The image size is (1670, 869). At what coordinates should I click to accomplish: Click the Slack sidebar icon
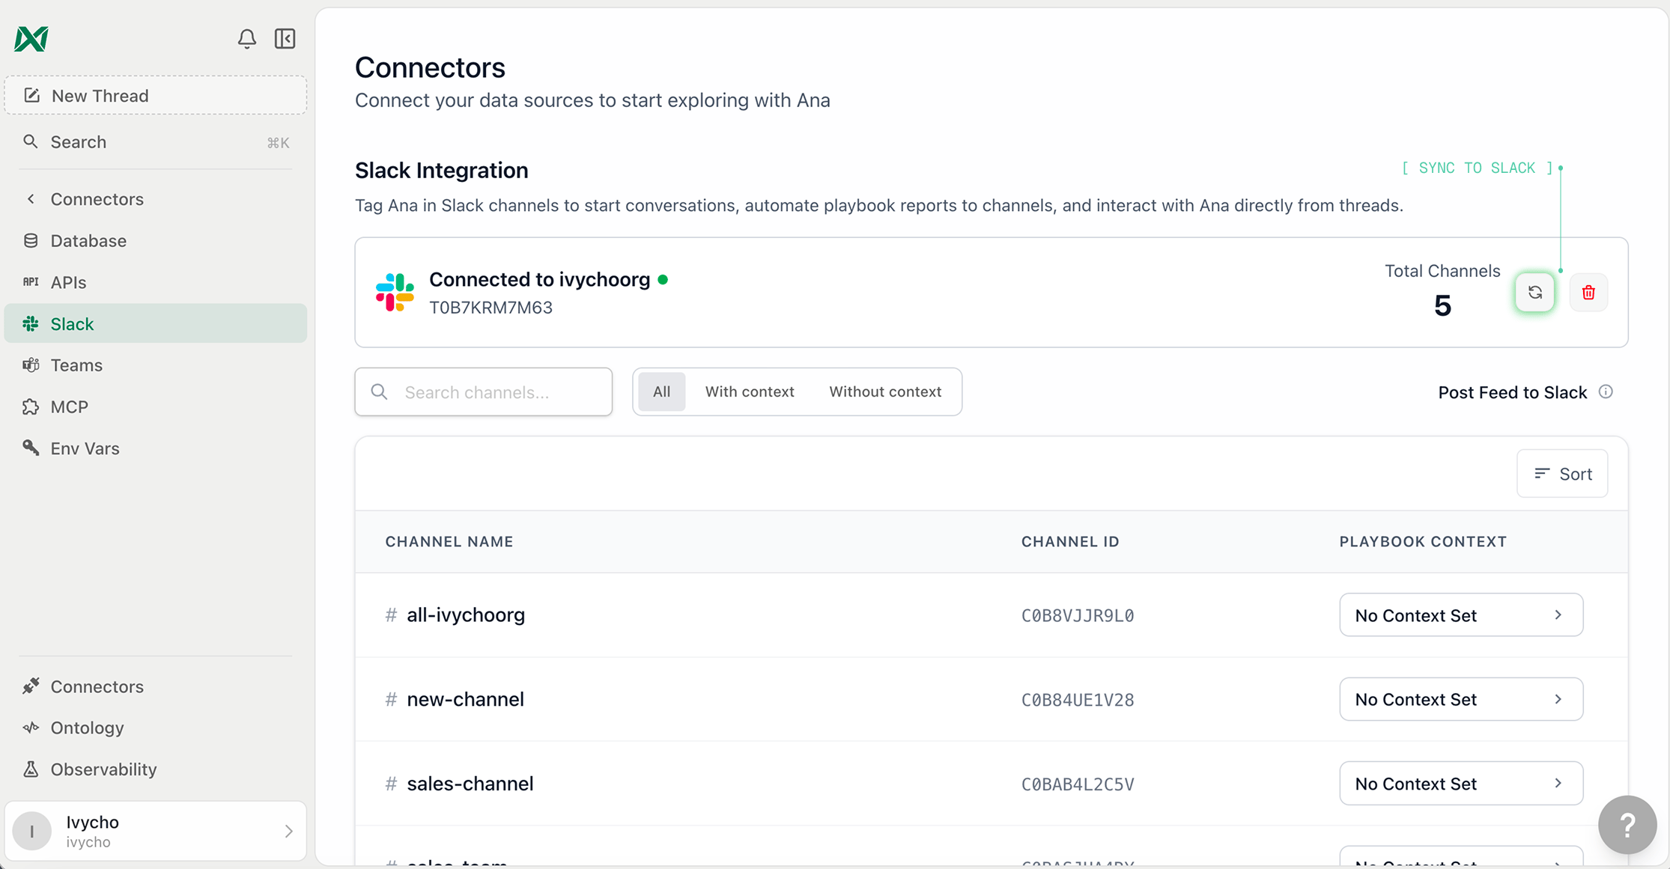[x=31, y=323]
